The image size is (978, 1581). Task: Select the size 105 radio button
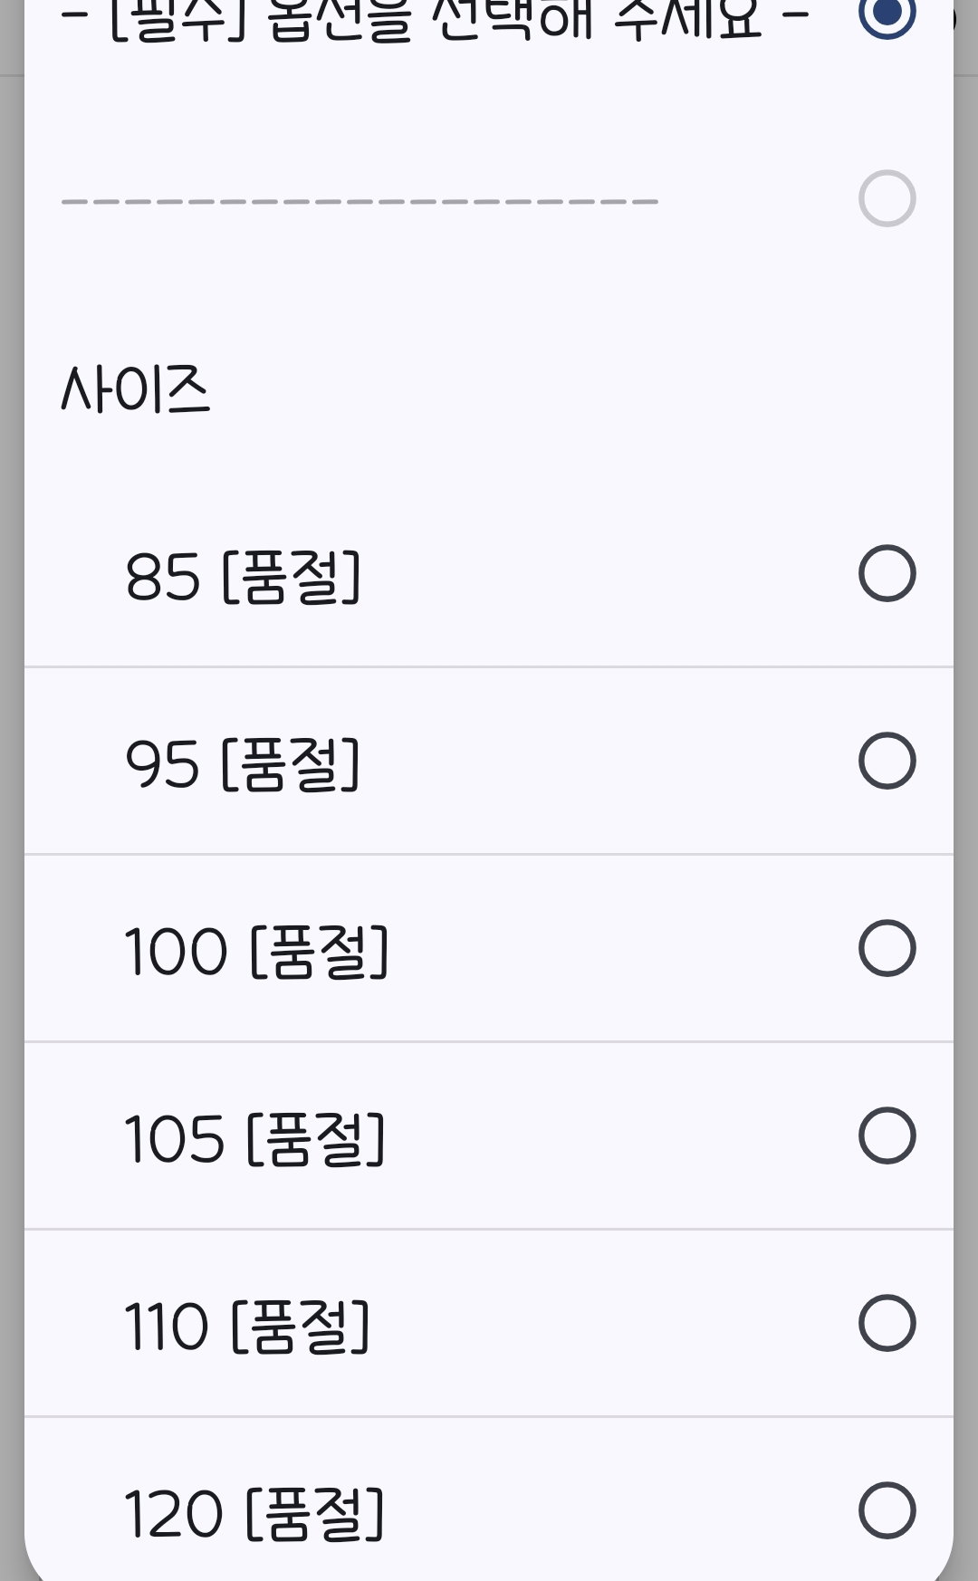pyautogui.click(x=887, y=1135)
